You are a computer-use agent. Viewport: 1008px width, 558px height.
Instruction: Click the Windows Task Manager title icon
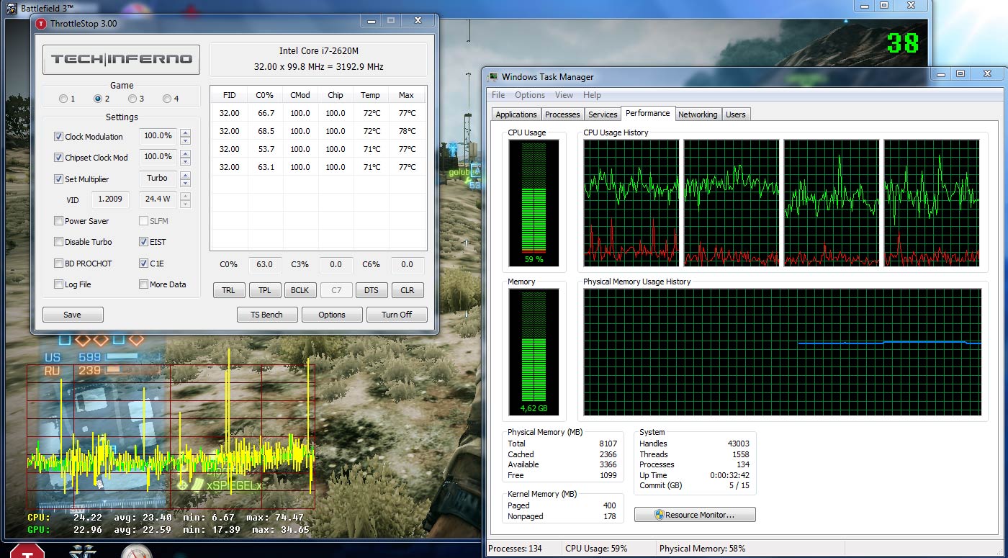pos(492,77)
